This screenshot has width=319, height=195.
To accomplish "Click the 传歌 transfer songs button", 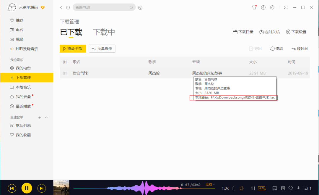I will [277, 49].
